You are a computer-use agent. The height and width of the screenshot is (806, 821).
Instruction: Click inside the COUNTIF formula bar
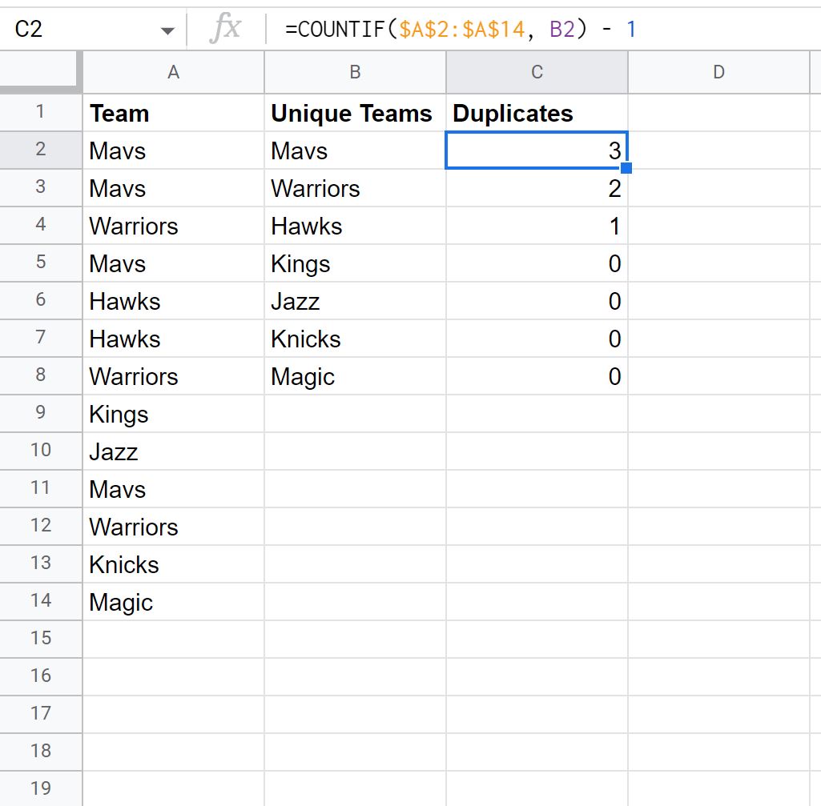(545, 29)
